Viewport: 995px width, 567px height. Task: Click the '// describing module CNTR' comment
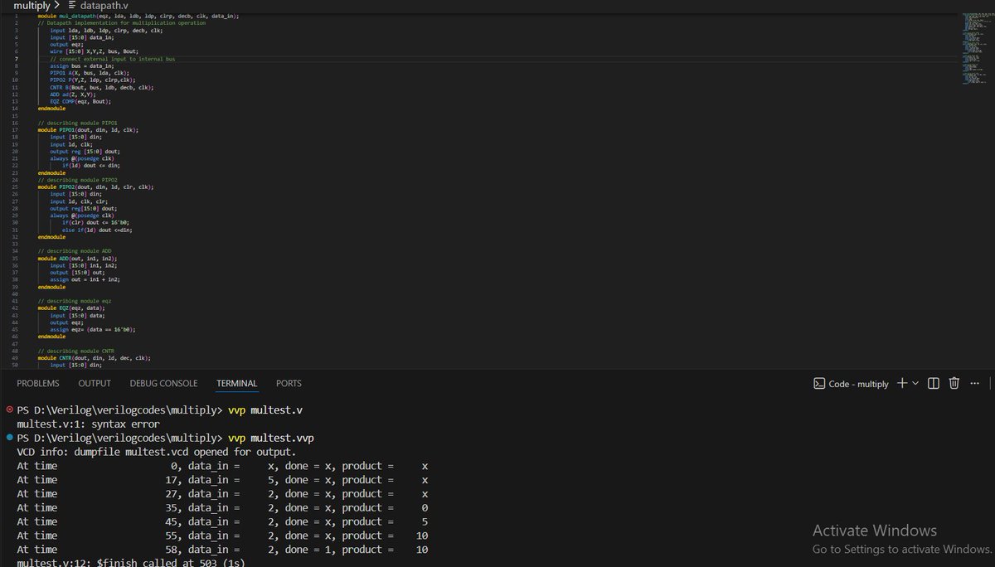pos(76,351)
